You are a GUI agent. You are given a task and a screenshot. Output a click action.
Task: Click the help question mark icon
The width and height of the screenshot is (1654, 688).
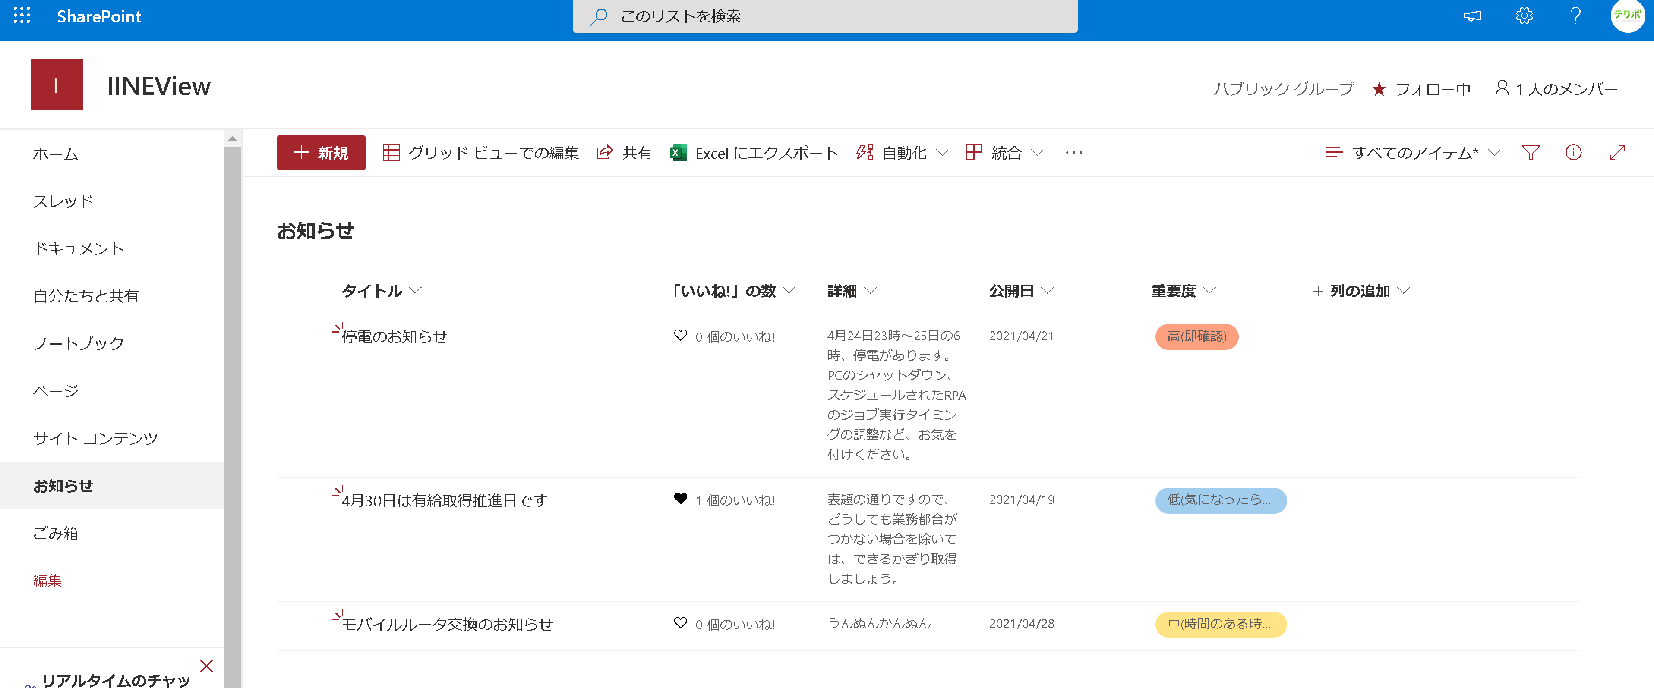[x=1575, y=16]
